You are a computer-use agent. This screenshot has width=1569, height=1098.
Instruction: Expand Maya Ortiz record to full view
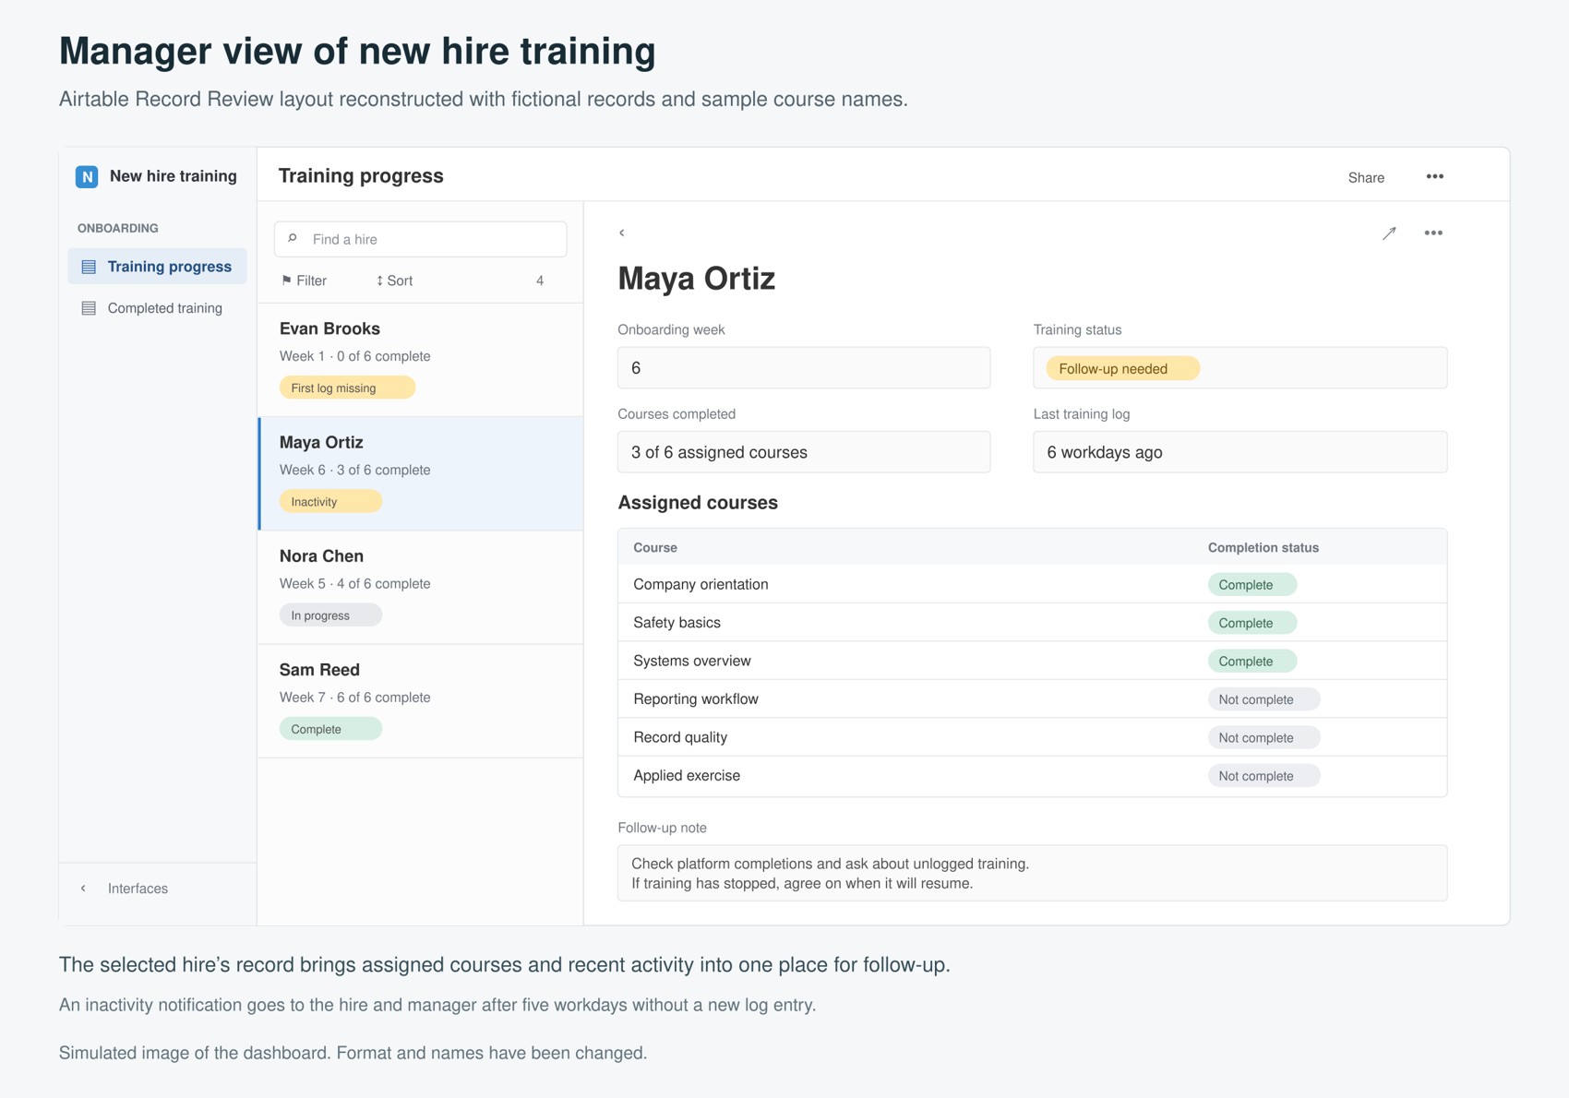pyautogui.click(x=1389, y=233)
